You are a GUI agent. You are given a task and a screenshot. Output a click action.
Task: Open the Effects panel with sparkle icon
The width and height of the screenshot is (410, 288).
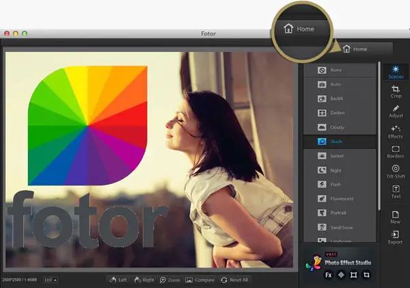tap(396, 132)
